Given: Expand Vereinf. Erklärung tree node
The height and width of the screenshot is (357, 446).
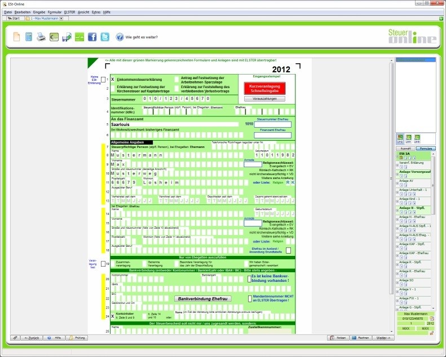Looking at the screenshot, I should [397, 166].
